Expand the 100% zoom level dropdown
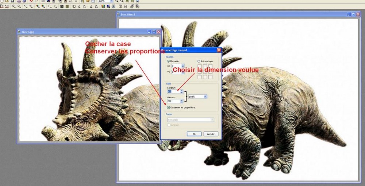 tap(111, 1)
